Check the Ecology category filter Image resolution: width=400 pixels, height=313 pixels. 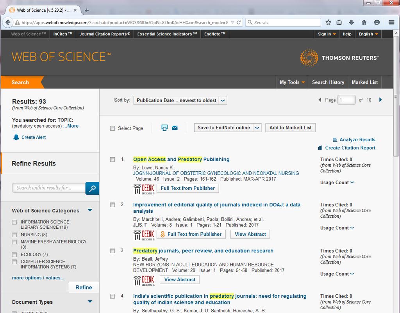[x=14, y=254]
